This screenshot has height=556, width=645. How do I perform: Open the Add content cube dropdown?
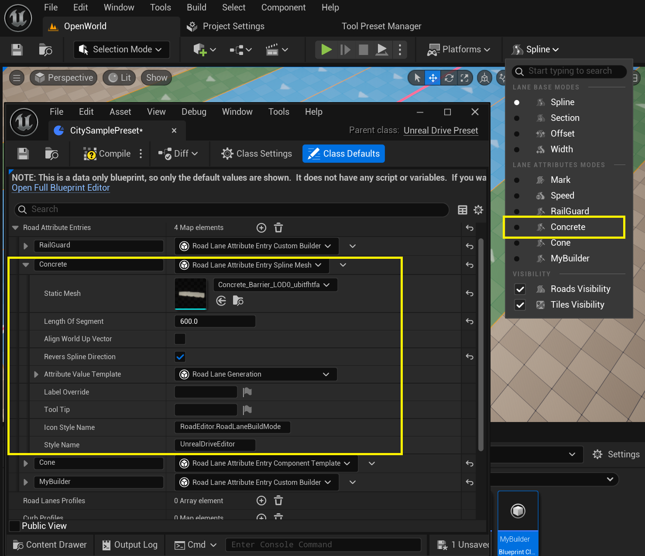pos(205,50)
